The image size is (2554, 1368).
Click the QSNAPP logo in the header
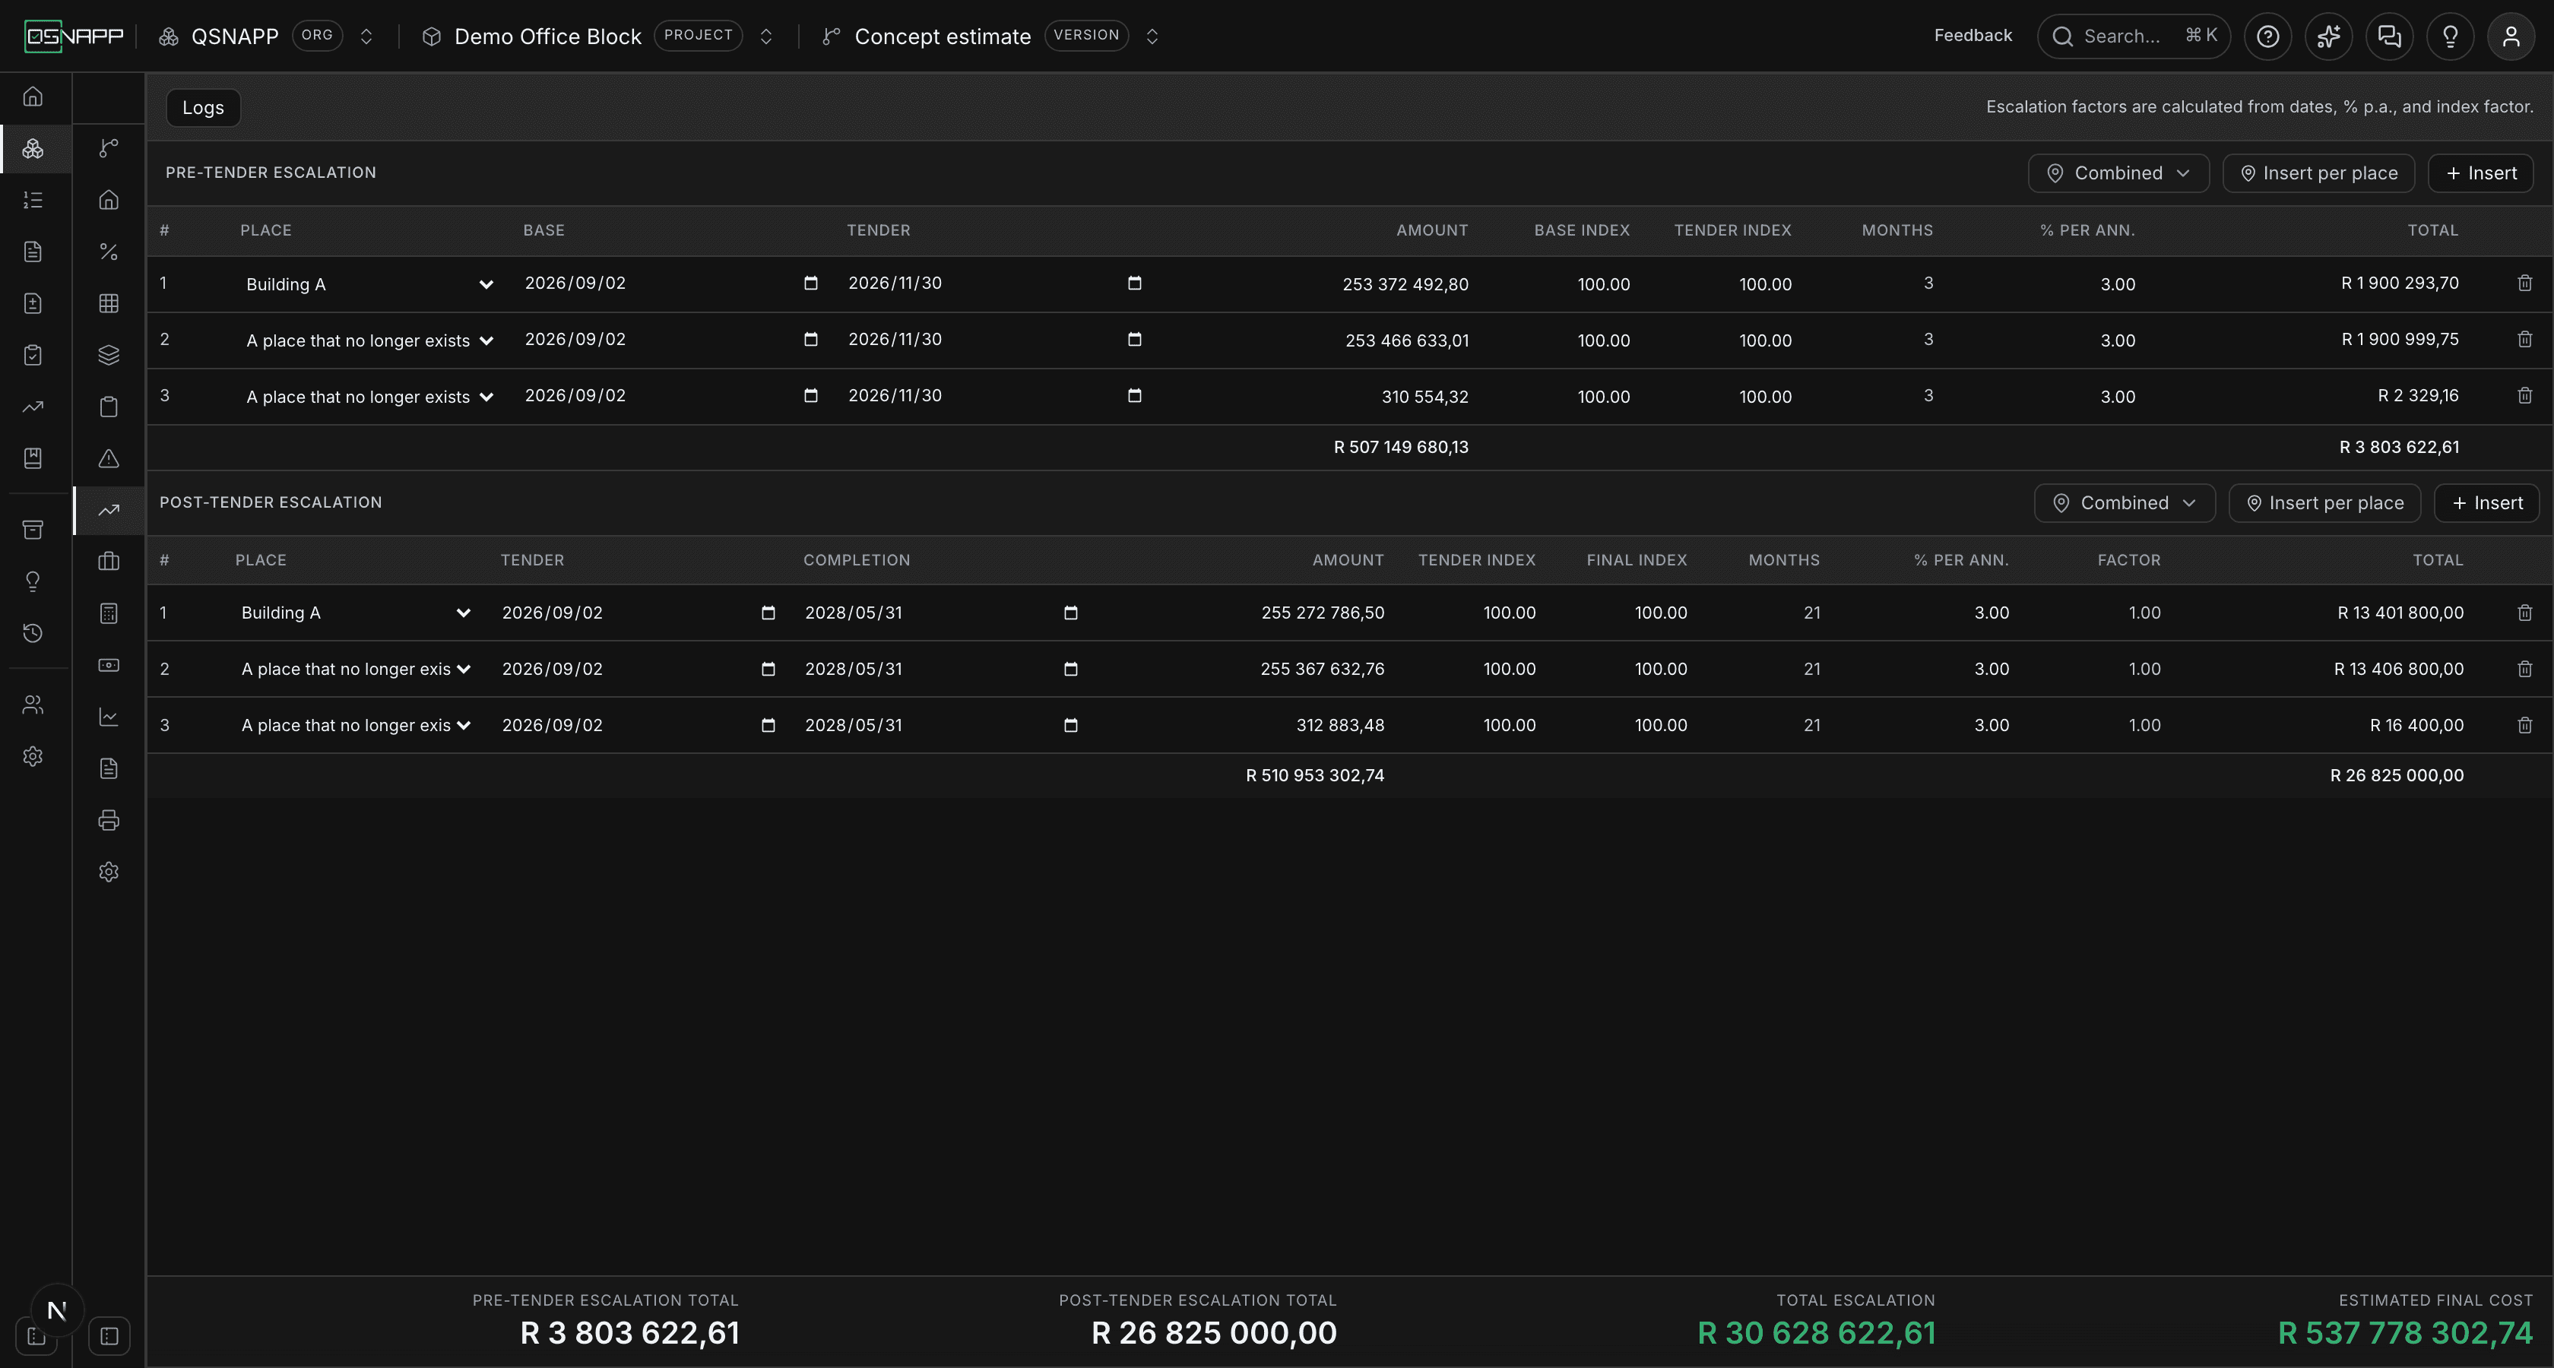coord(74,36)
